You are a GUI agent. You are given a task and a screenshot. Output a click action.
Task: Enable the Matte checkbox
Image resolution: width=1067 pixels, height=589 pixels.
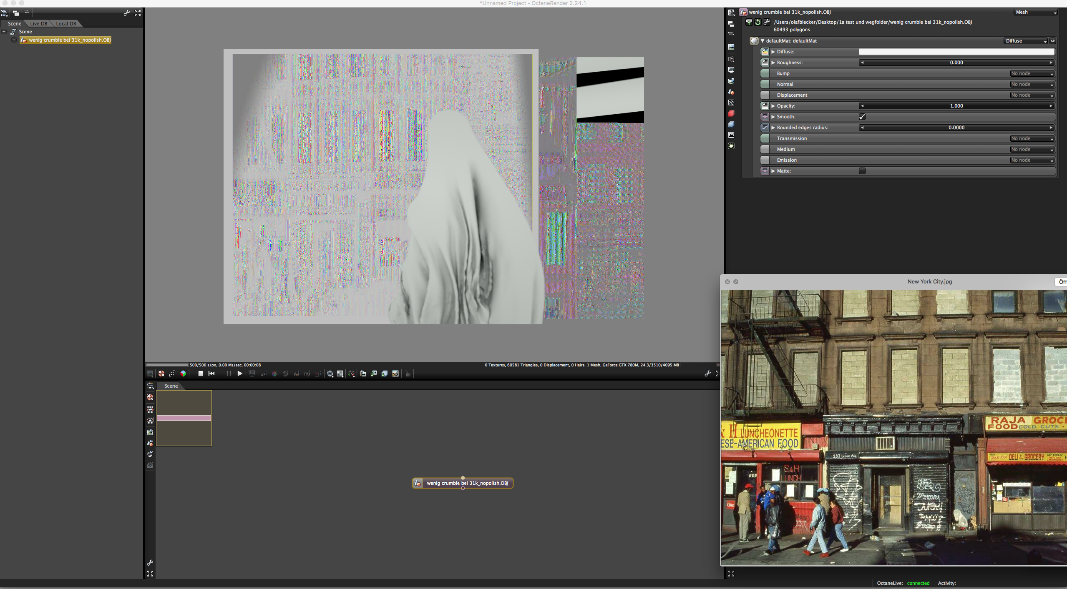(862, 171)
